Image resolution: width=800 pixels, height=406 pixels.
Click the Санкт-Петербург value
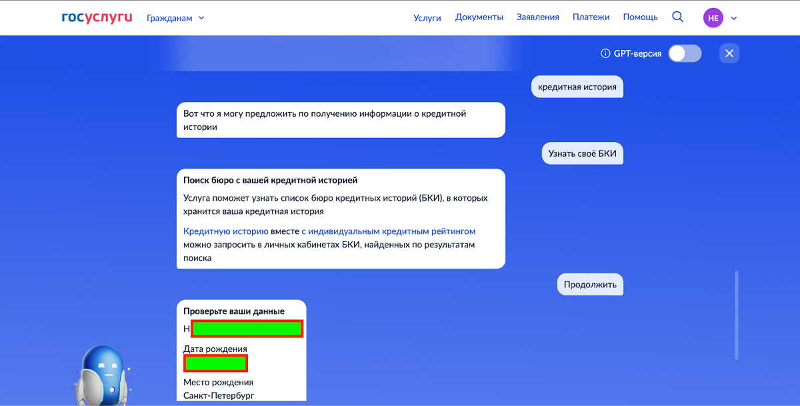[219, 395]
